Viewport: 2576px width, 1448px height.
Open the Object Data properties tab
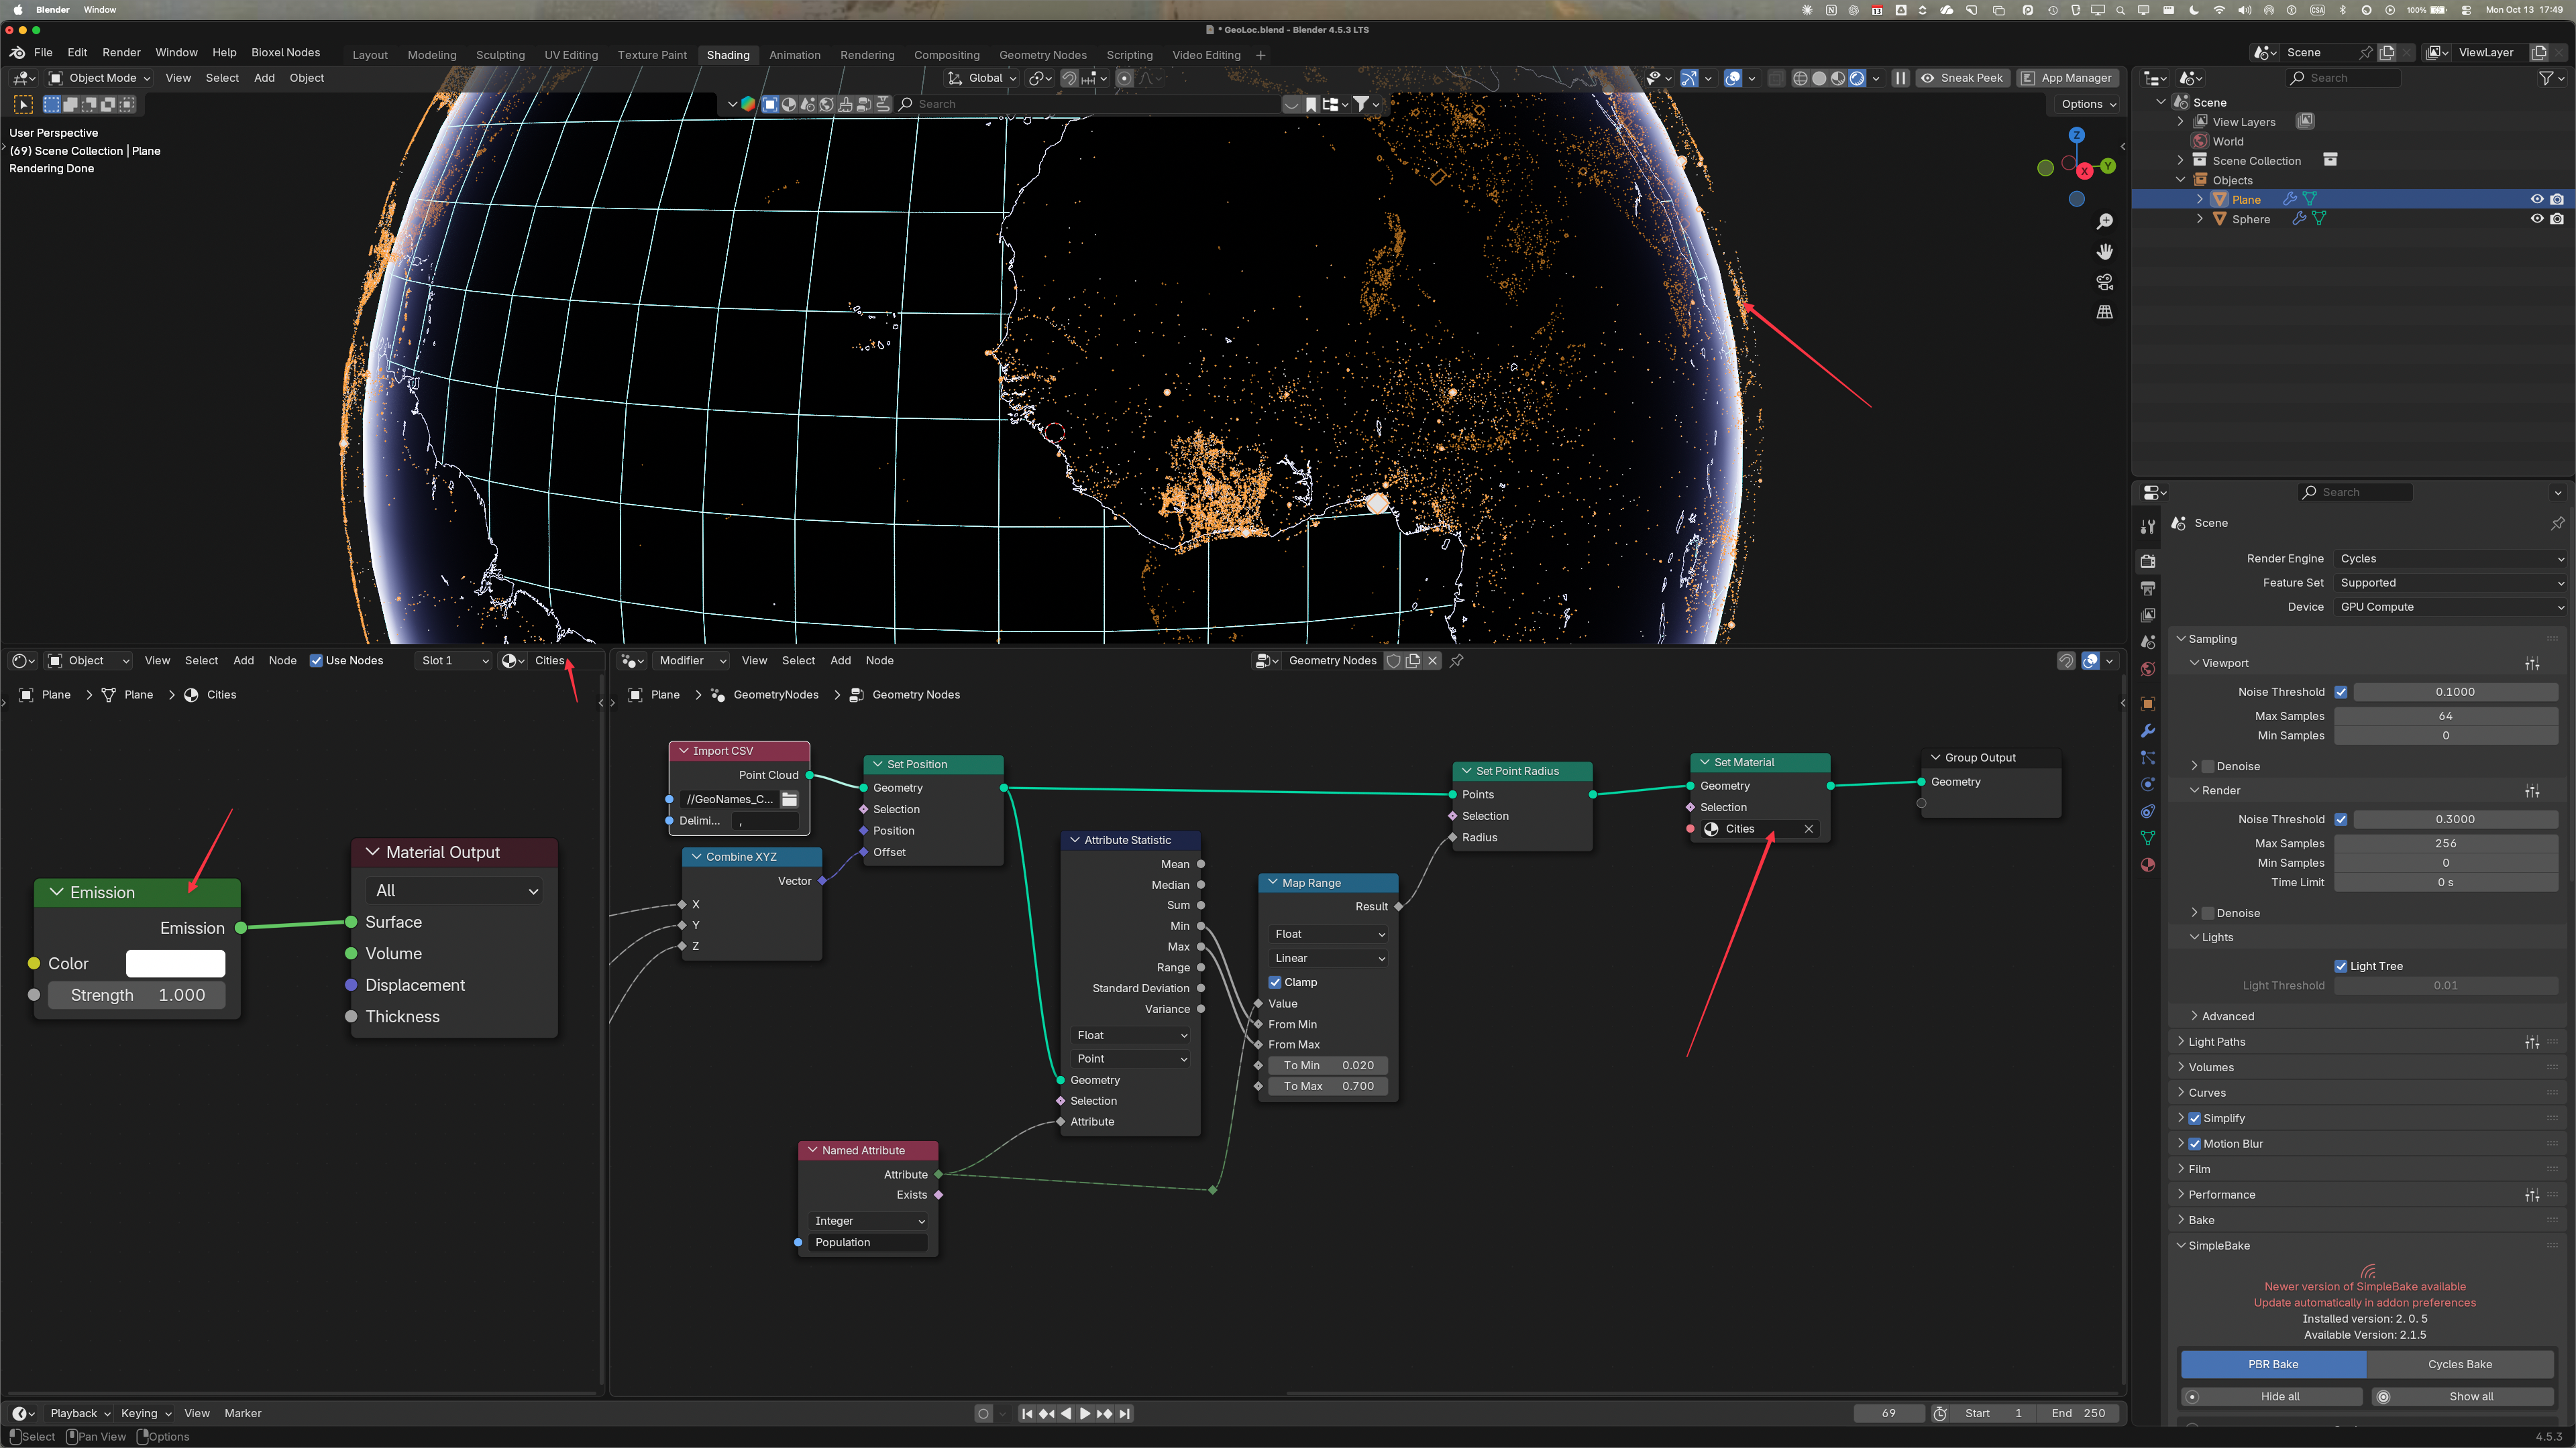coord(2148,839)
